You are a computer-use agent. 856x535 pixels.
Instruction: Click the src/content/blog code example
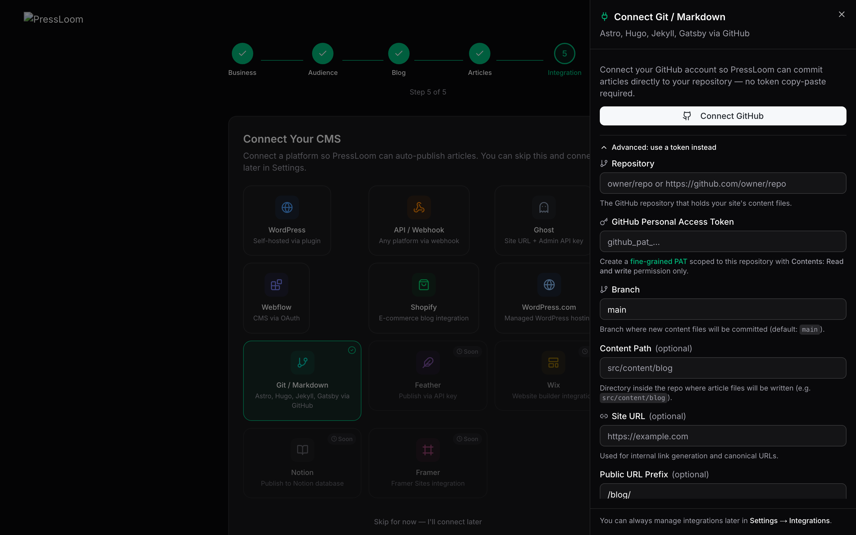(x=633, y=398)
